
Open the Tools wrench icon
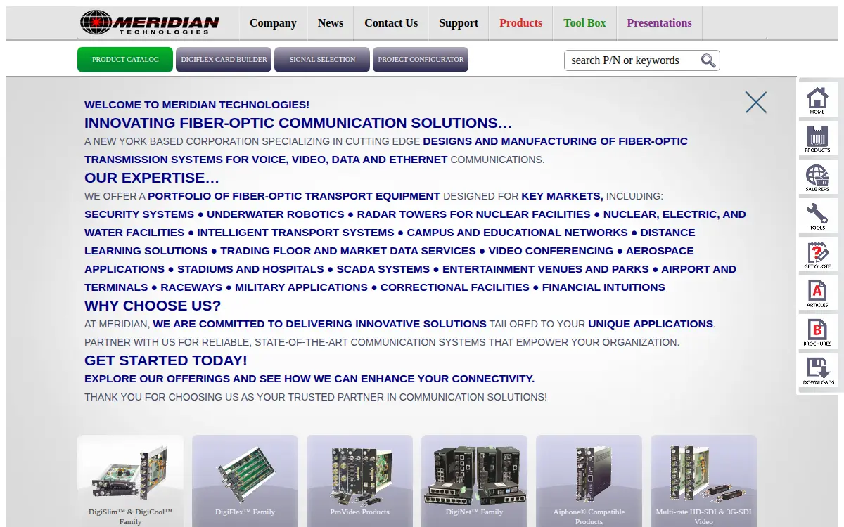817,216
